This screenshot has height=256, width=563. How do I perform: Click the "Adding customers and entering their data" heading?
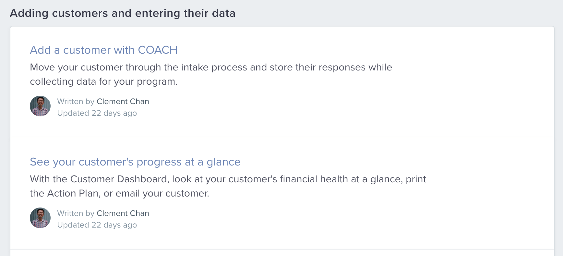click(123, 13)
